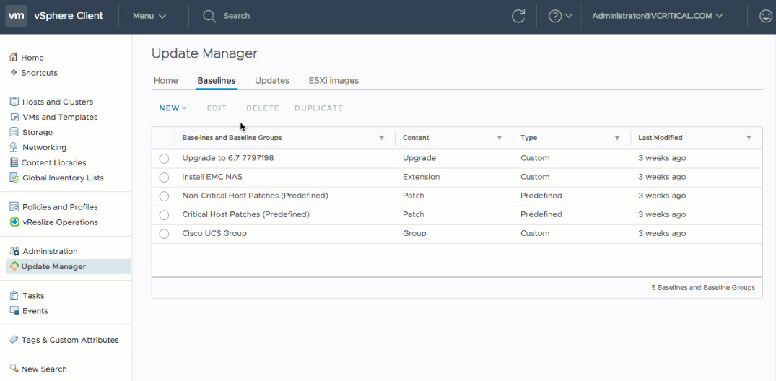Click 'Extension' content cell

click(x=421, y=177)
